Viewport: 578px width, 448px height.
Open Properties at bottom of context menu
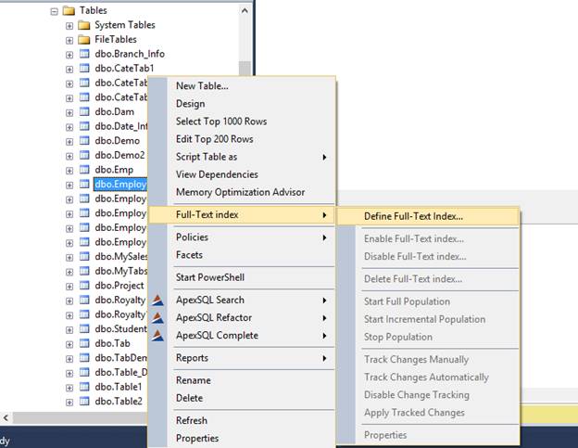tap(242, 439)
